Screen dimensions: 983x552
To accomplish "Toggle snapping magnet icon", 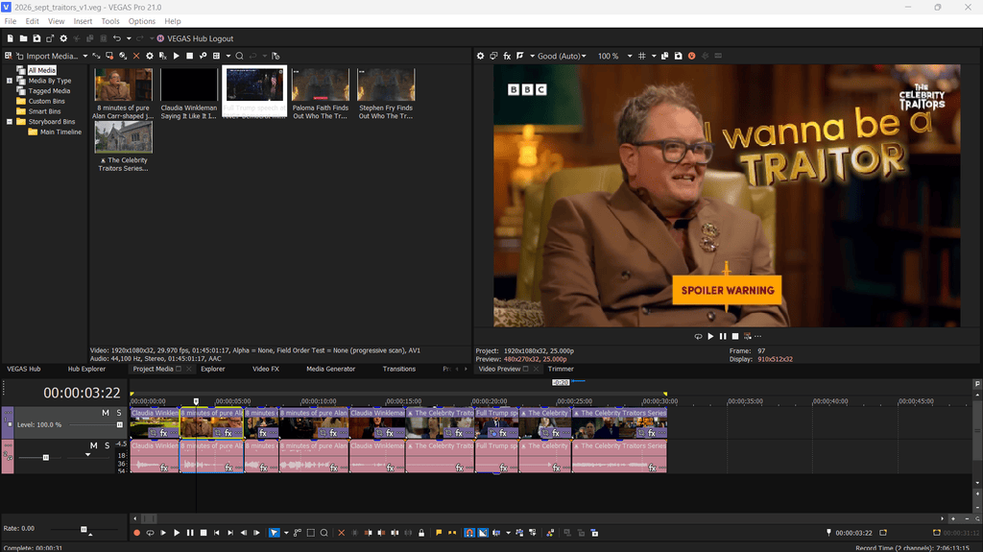I will (468, 533).
